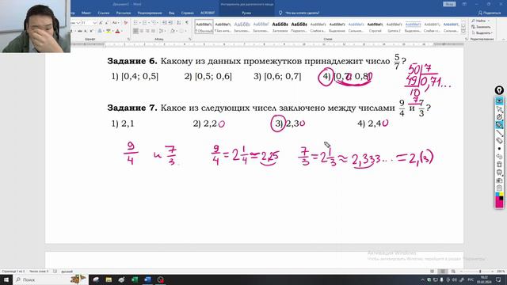Click the clear formatting icon

(x=125, y=23)
